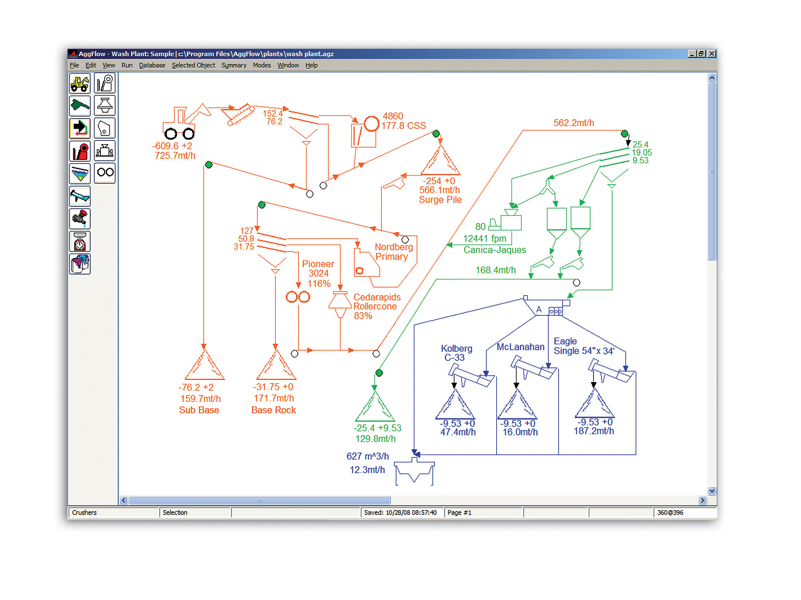The height and width of the screenshot is (600, 801).
Task: Open the File menu
Action: coord(74,65)
